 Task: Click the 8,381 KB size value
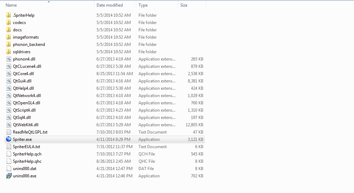(x=196, y=81)
